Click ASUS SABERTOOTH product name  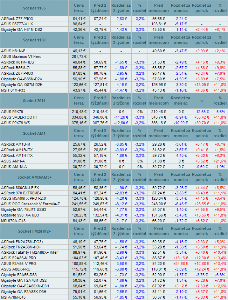click(x=19, y=117)
